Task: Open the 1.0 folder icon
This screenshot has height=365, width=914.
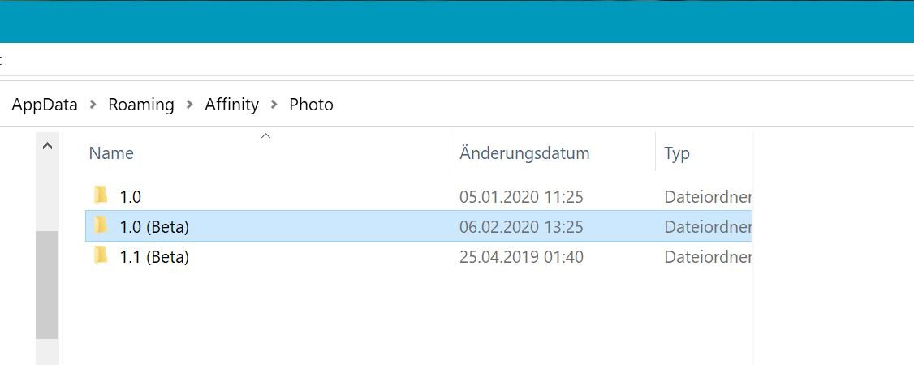Action: click(101, 195)
